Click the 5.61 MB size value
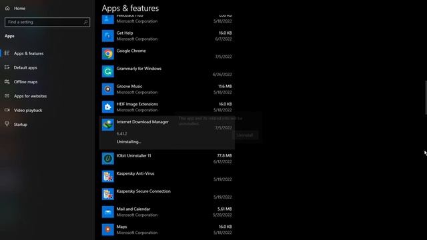This screenshot has width=427, height=240. 225,209
